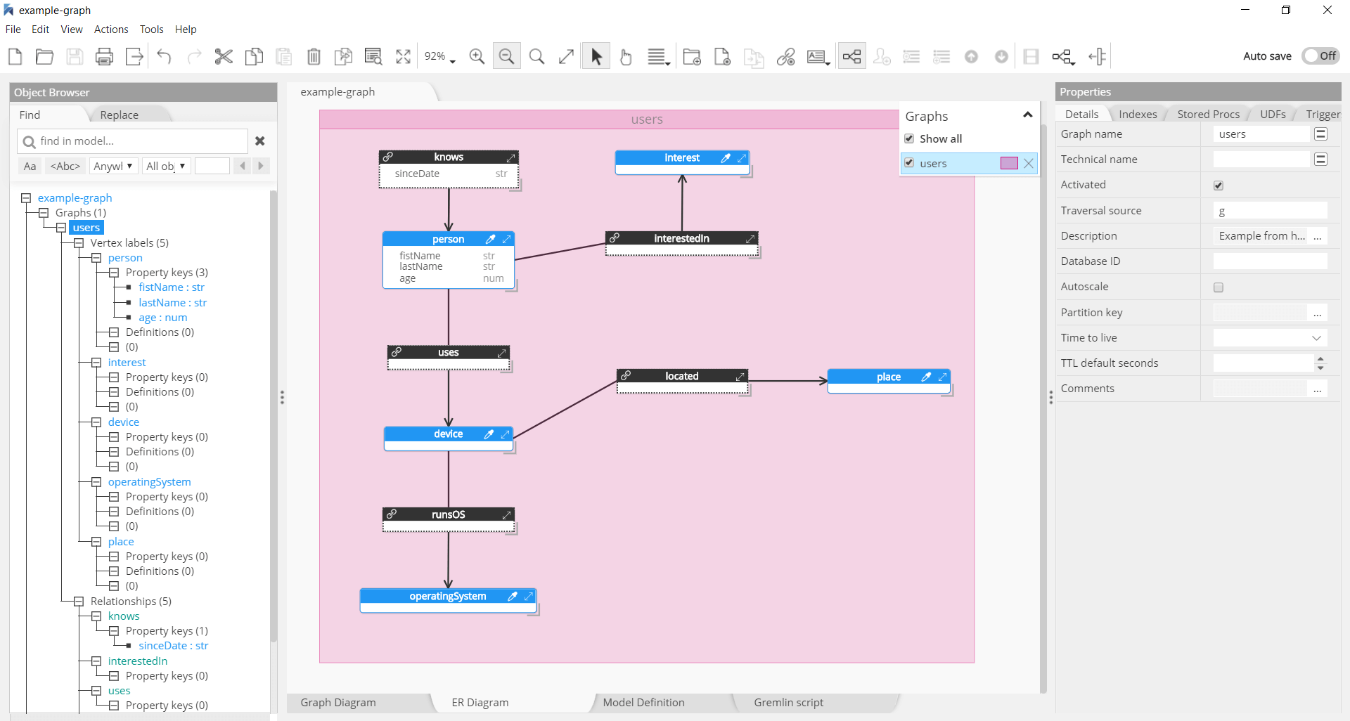Delete selection with the trash icon
The width and height of the screenshot is (1350, 721).
pos(314,56)
